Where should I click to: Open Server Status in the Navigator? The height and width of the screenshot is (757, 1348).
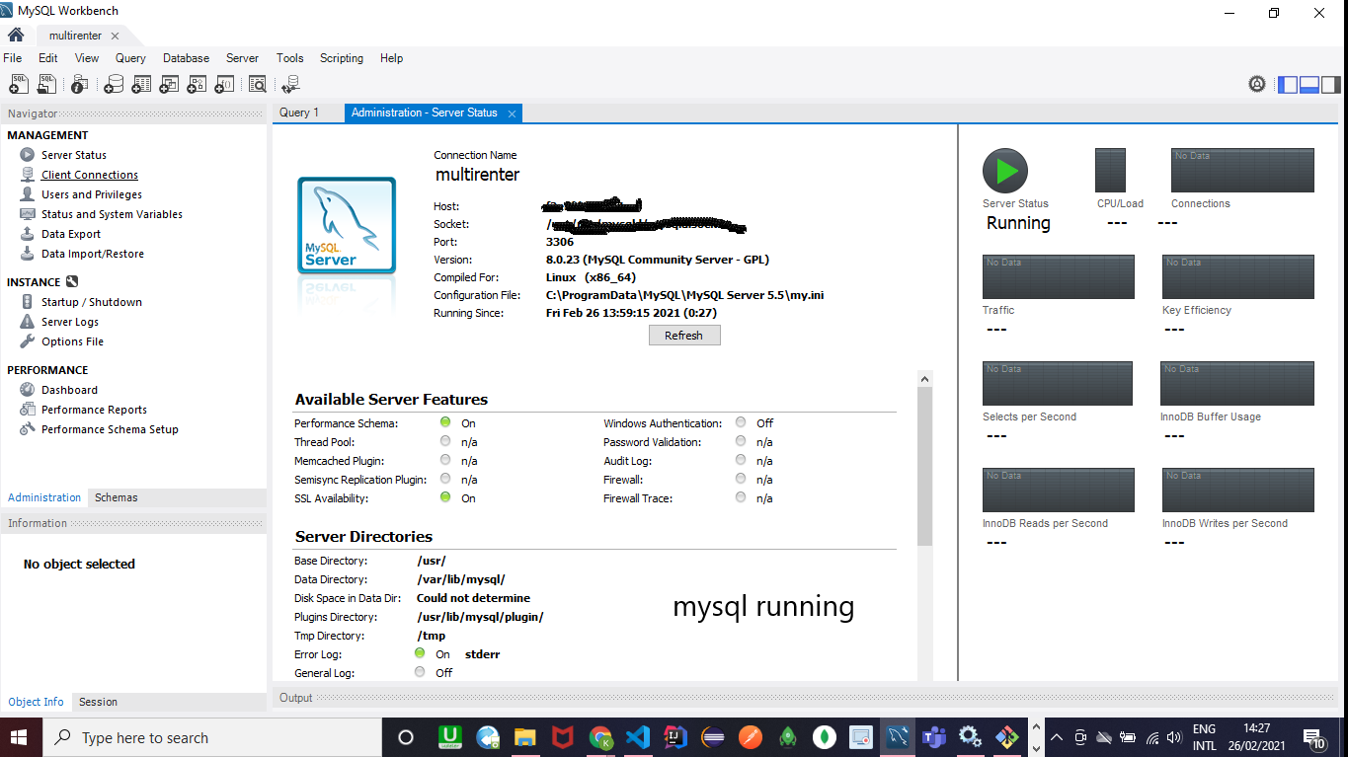coord(74,155)
